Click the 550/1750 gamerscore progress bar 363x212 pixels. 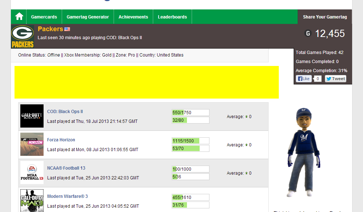(x=190, y=113)
